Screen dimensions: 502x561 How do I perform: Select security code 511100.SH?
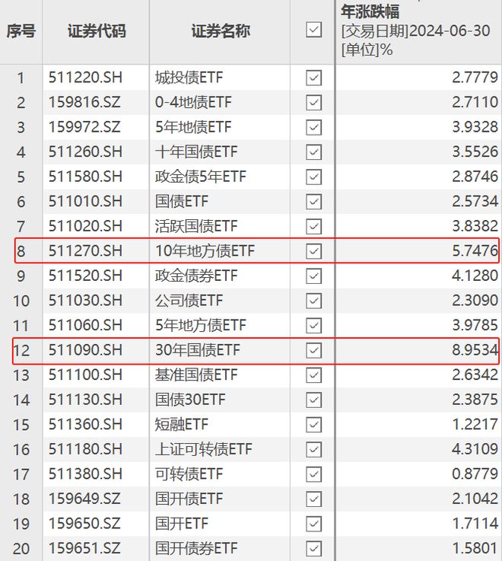coord(85,375)
